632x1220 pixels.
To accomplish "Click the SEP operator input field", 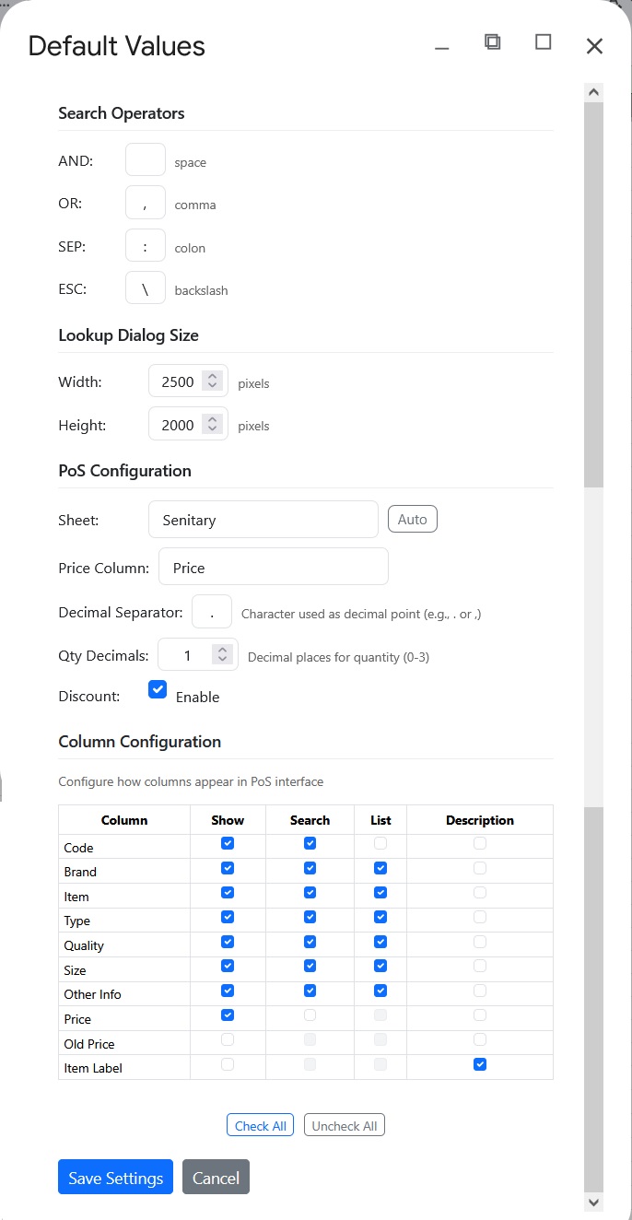I will pos(146,246).
